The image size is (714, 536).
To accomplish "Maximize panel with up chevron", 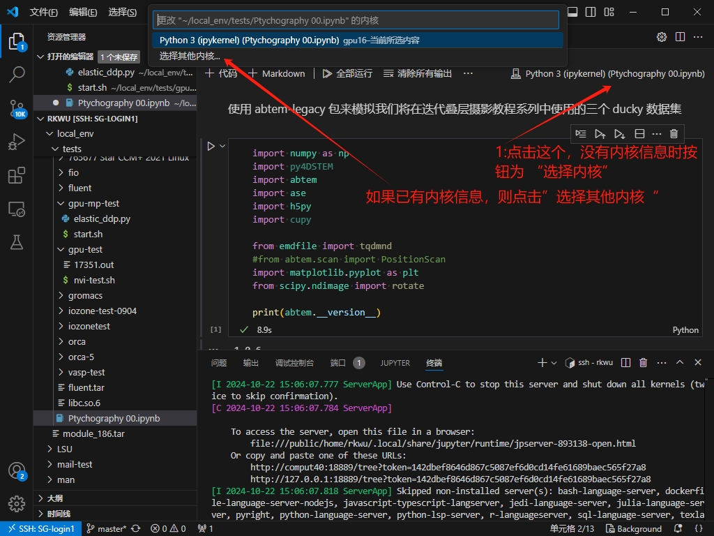I will 680,362.
